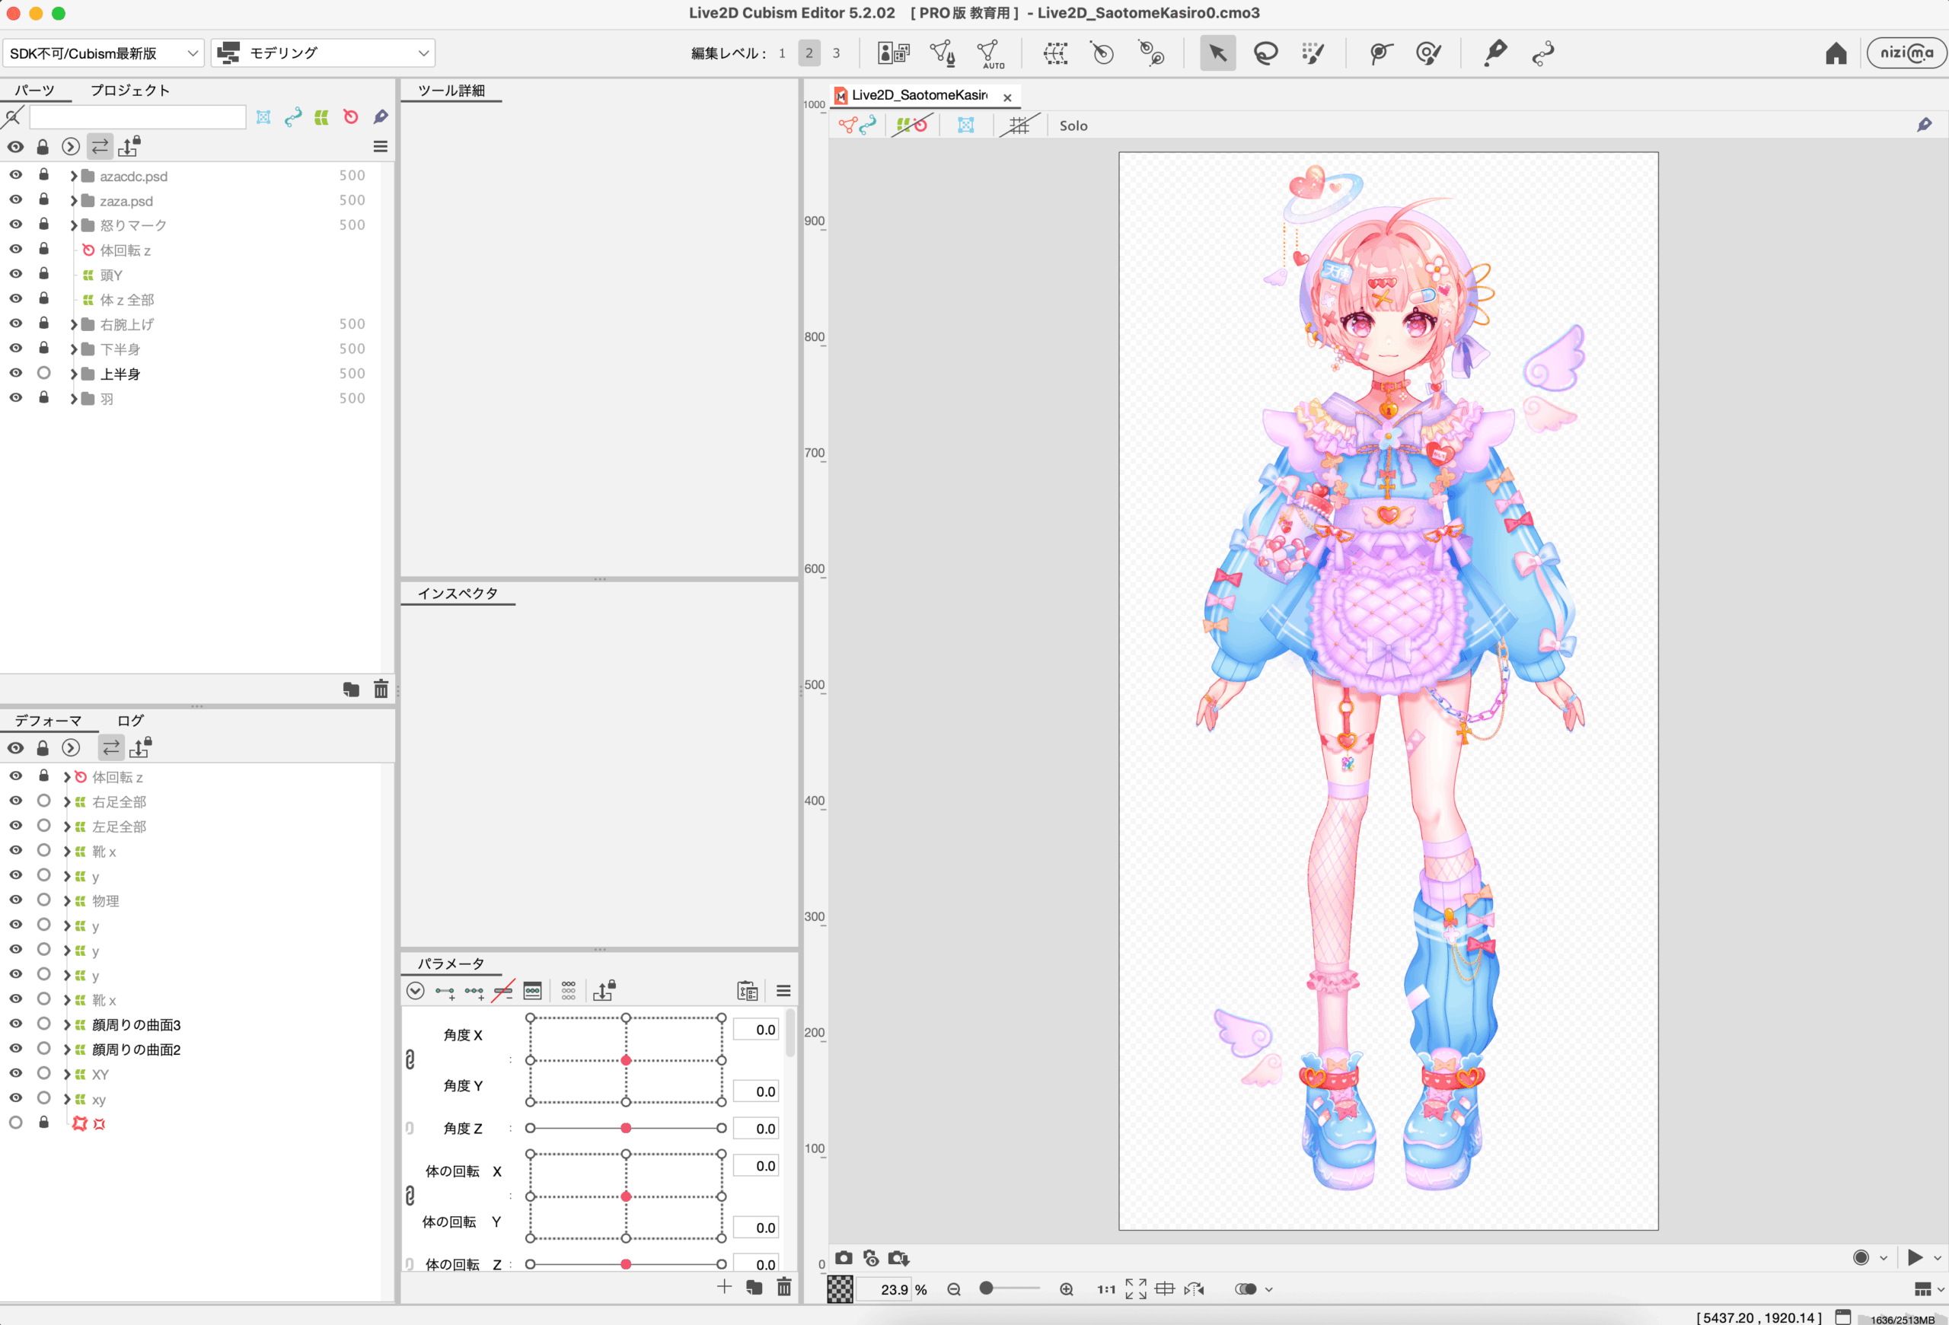The height and width of the screenshot is (1325, 1949).
Task: Click the add three keyforms icon
Action: 474,992
